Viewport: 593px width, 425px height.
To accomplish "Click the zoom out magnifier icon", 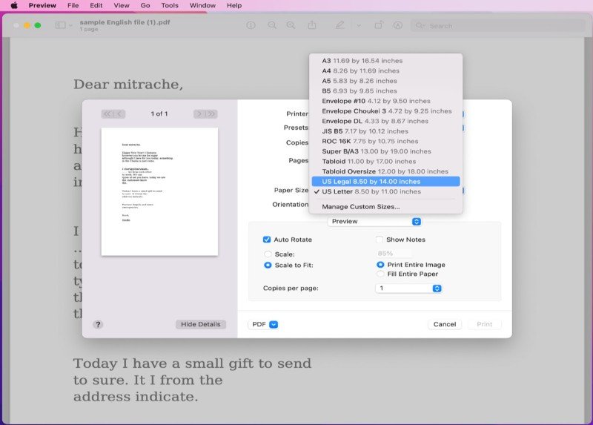I will [x=272, y=25].
